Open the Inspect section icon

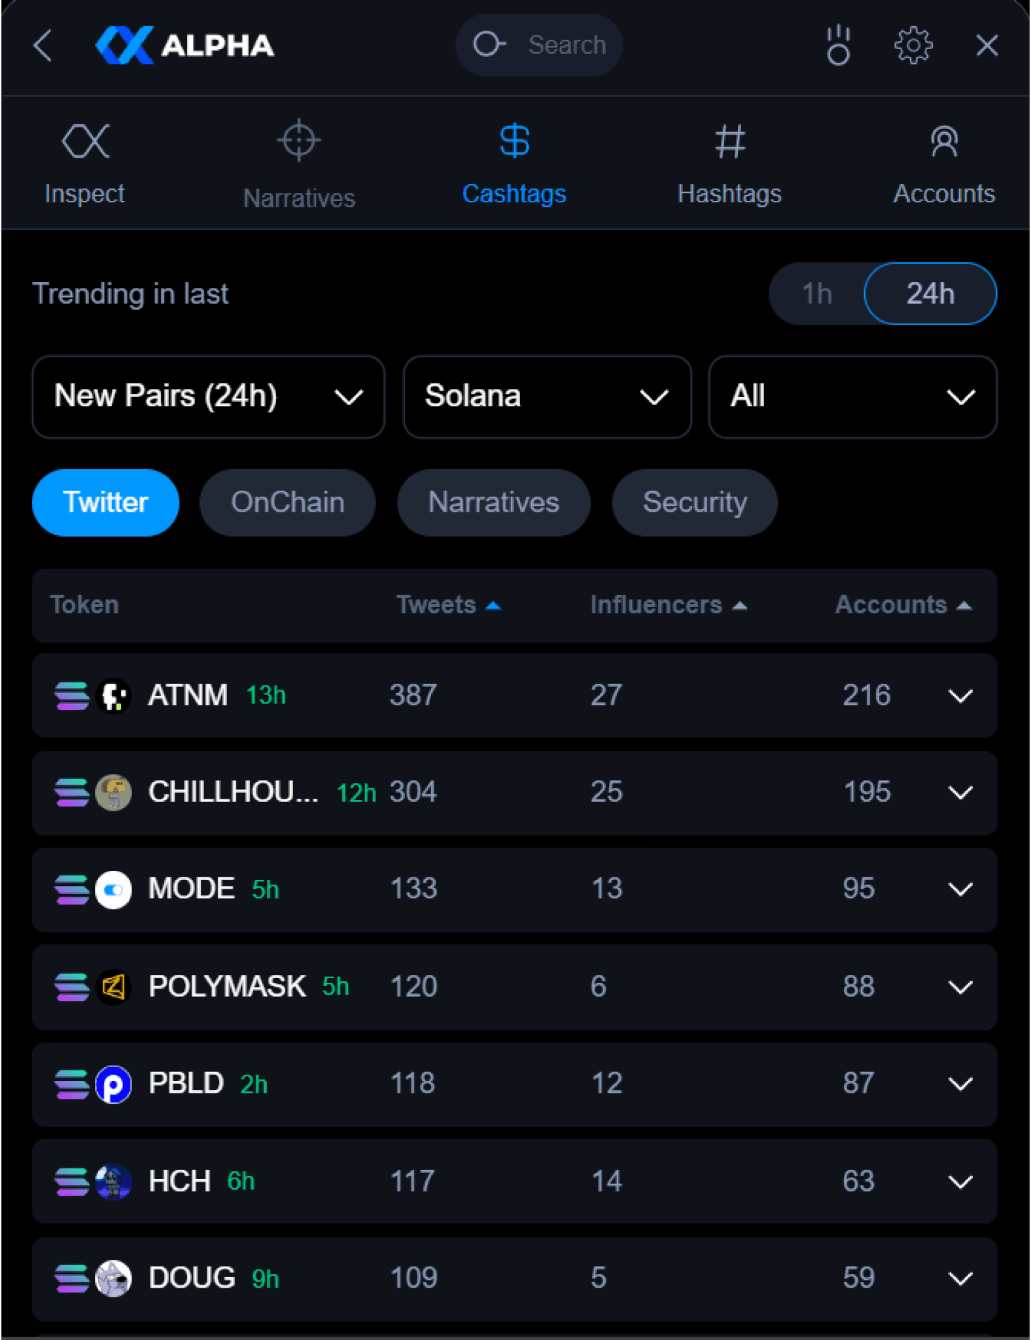[x=85, y=141]
